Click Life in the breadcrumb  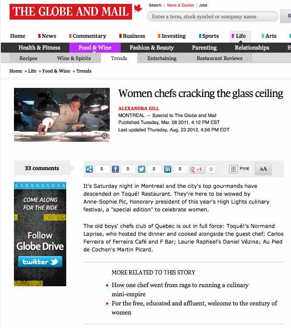(32, 71)
